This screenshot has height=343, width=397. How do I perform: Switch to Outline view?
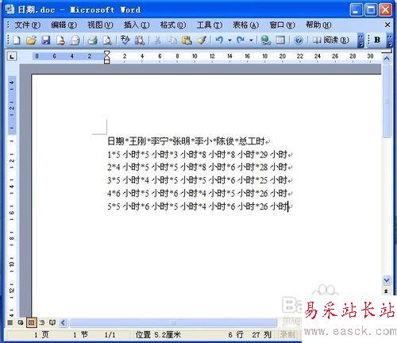pyautogui.click(x=42, y=322)
